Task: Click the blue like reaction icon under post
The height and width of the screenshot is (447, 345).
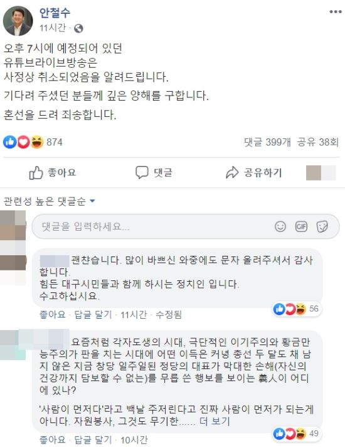Action: click(x=10, y=141)
